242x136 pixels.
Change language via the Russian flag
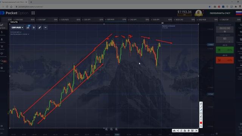pyautogui.click(x=239, y=13)
